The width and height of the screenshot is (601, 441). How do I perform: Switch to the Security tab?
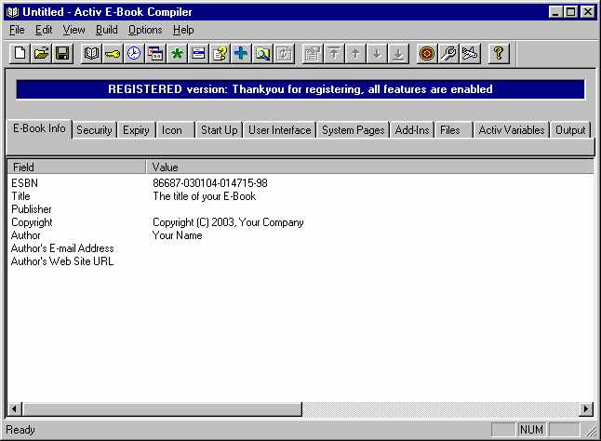94,130
